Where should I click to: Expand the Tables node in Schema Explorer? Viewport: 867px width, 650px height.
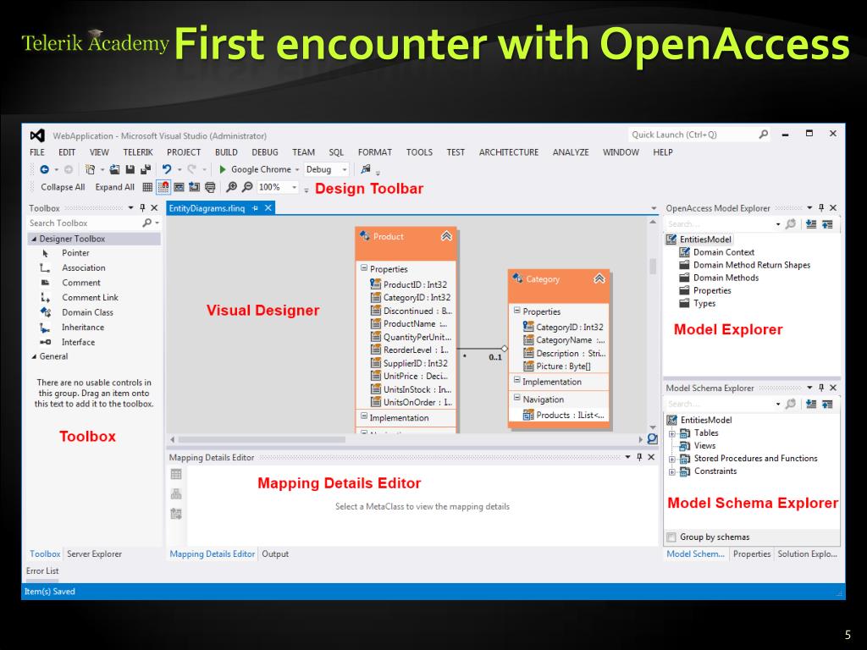(672, 433)
